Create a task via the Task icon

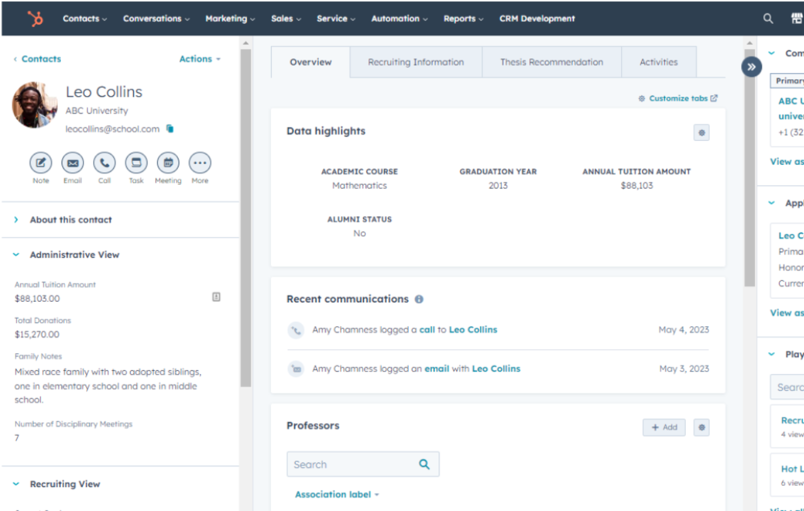coord(136,164)
